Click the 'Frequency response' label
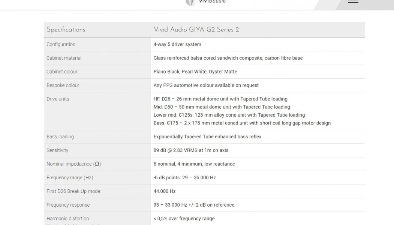394x225 pixels. click(68, 205)
